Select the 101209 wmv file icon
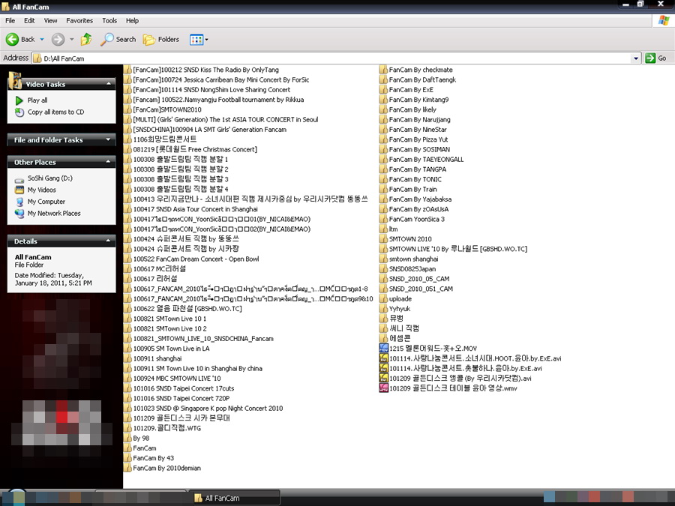Screen dimensions: 675x506 pos(383,388)
